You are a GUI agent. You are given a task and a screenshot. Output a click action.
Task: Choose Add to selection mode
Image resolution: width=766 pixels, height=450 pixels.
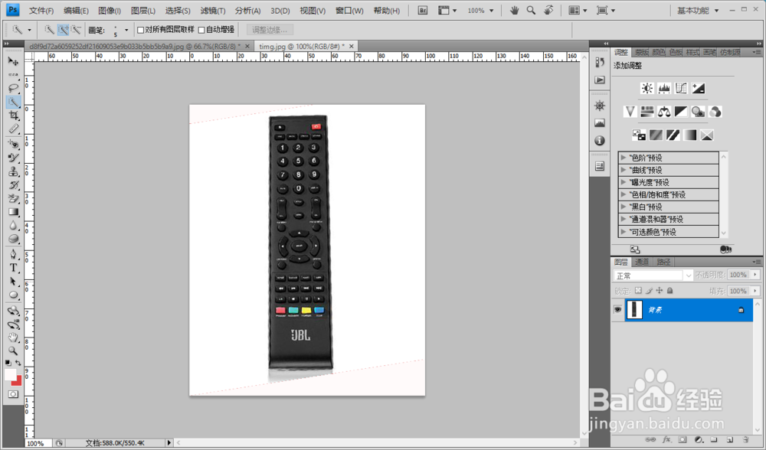coord(63,31)
